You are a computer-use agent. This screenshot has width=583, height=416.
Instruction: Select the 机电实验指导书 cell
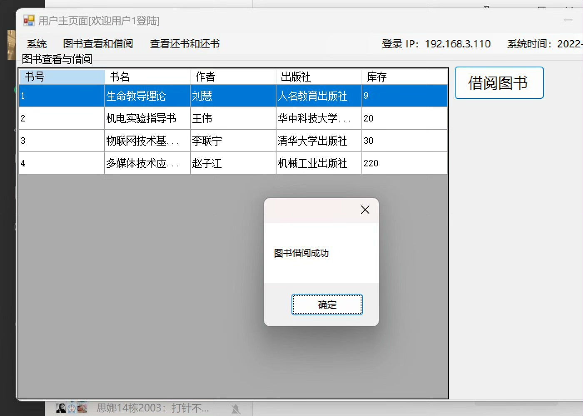147,119
